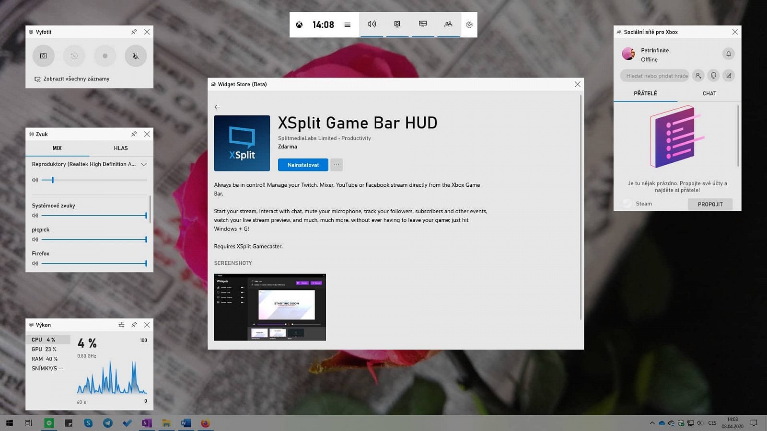Toggle the Xbox Social widget from Game Bar
Image resolution: width=767 pixels, height=431 pixels.
(448, 24)
